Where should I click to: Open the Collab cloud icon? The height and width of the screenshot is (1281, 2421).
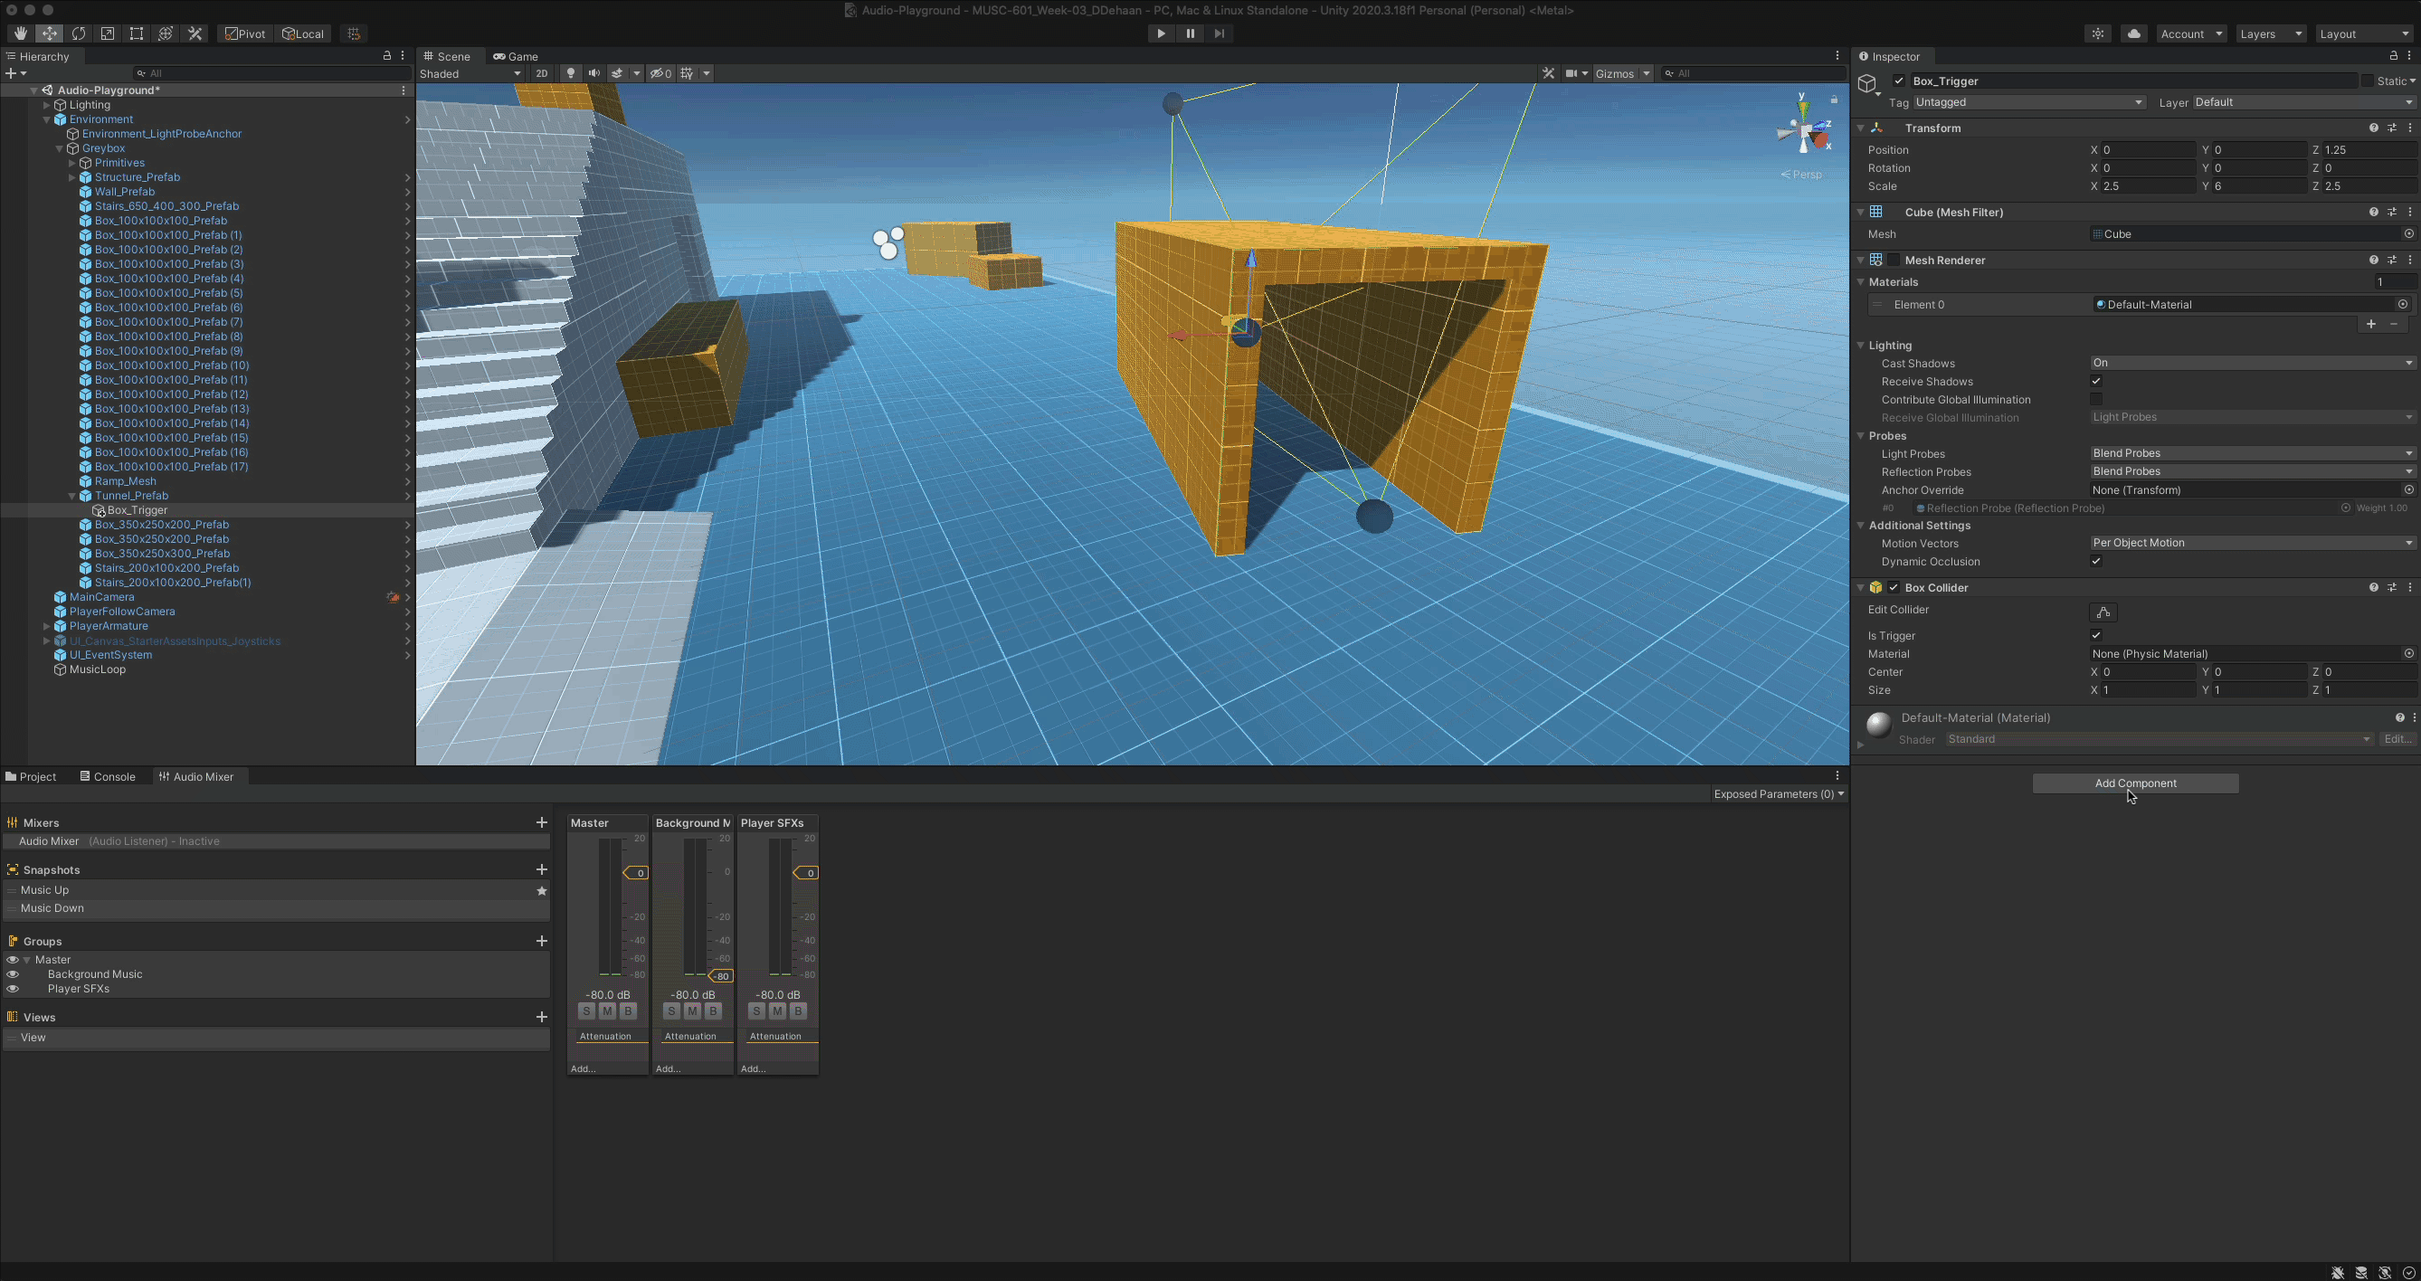[x=2133, y=33]
